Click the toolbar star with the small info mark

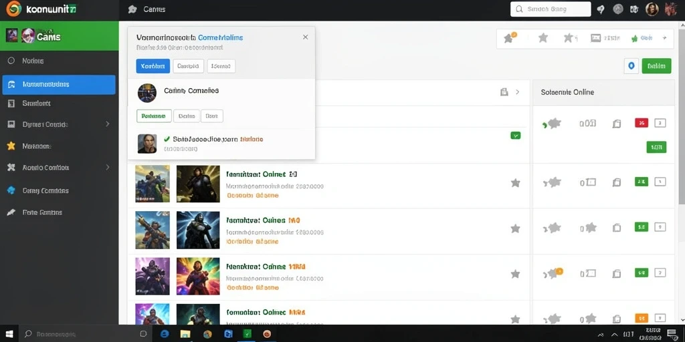[x=570, y=38]
